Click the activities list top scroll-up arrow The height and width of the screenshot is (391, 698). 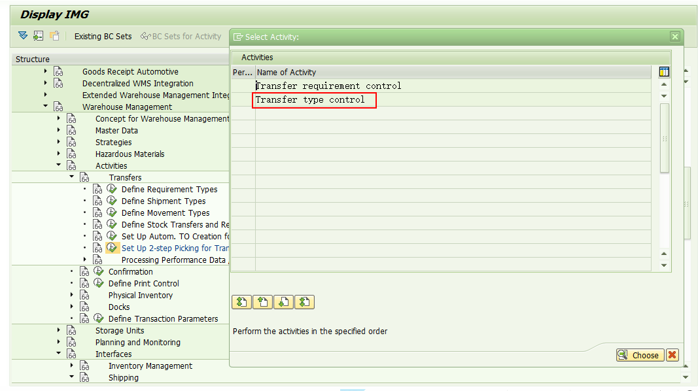tap(664, 84)
